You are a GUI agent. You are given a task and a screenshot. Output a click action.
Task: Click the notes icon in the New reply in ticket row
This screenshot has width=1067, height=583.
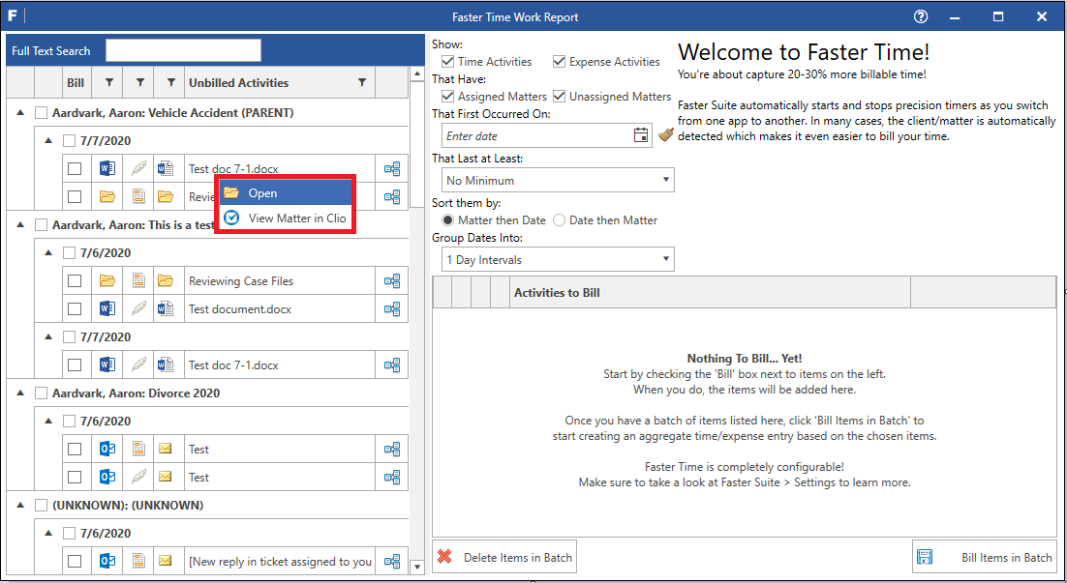pyautogui.click(x=138, y=562)
